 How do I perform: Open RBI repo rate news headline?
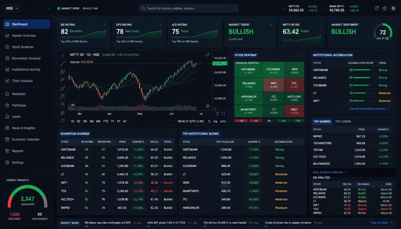pyautogui.click(x=108, y=223)
